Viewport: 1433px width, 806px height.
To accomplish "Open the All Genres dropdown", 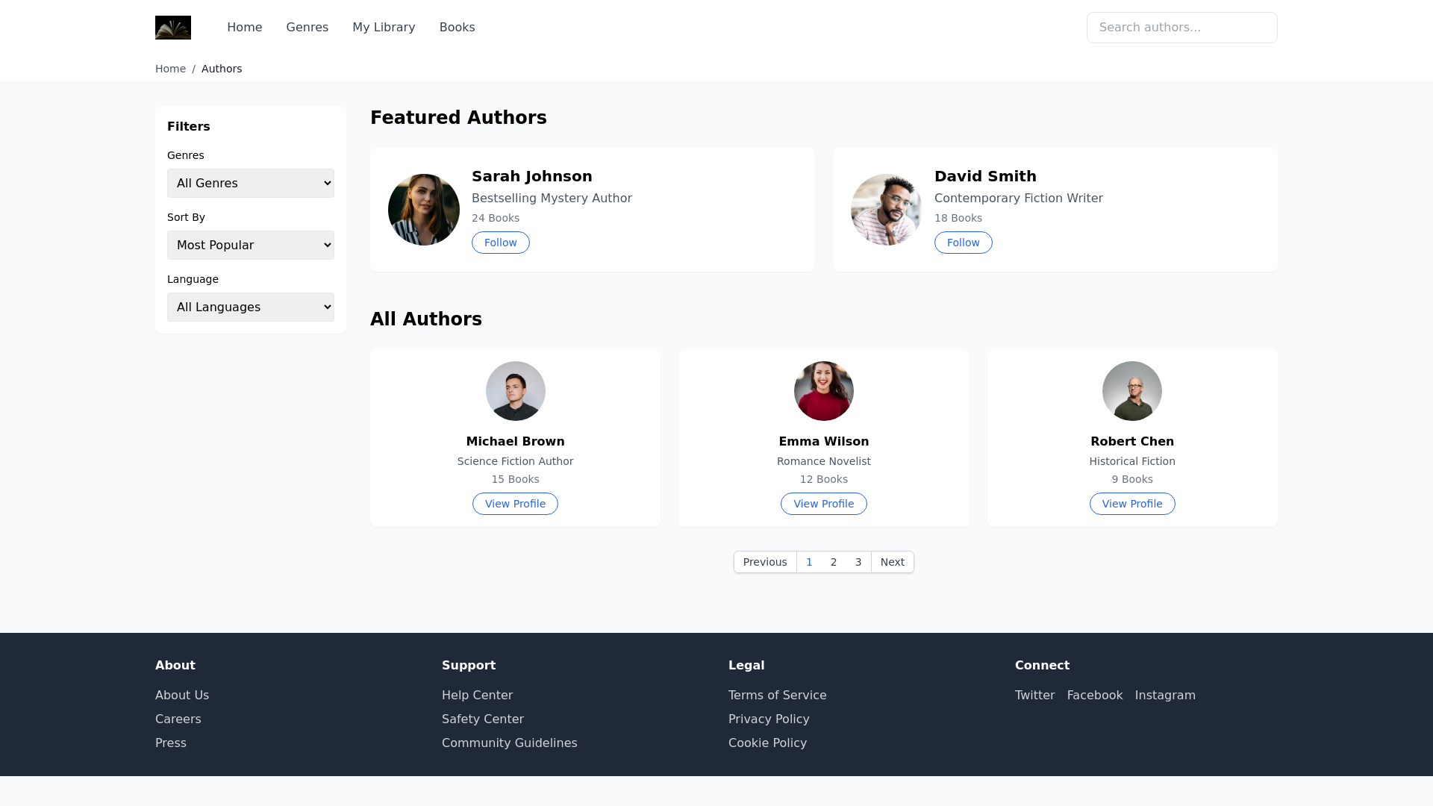I will [250, 183].
